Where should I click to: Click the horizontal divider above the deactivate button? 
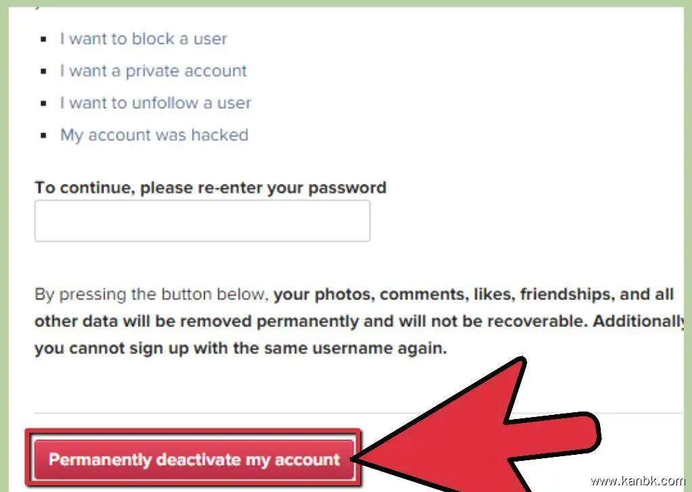pyautogui.click(x=270, y=412)
